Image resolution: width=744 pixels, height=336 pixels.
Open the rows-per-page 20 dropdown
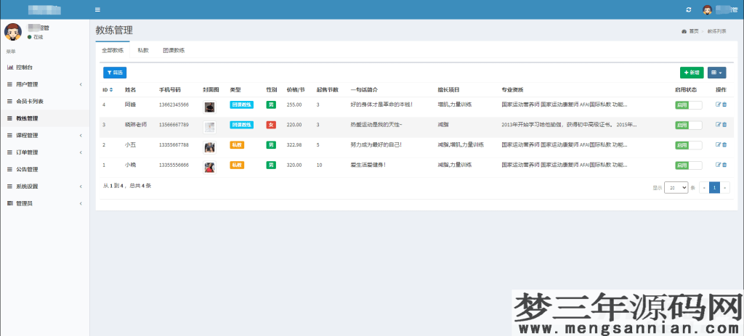[676, 188]
